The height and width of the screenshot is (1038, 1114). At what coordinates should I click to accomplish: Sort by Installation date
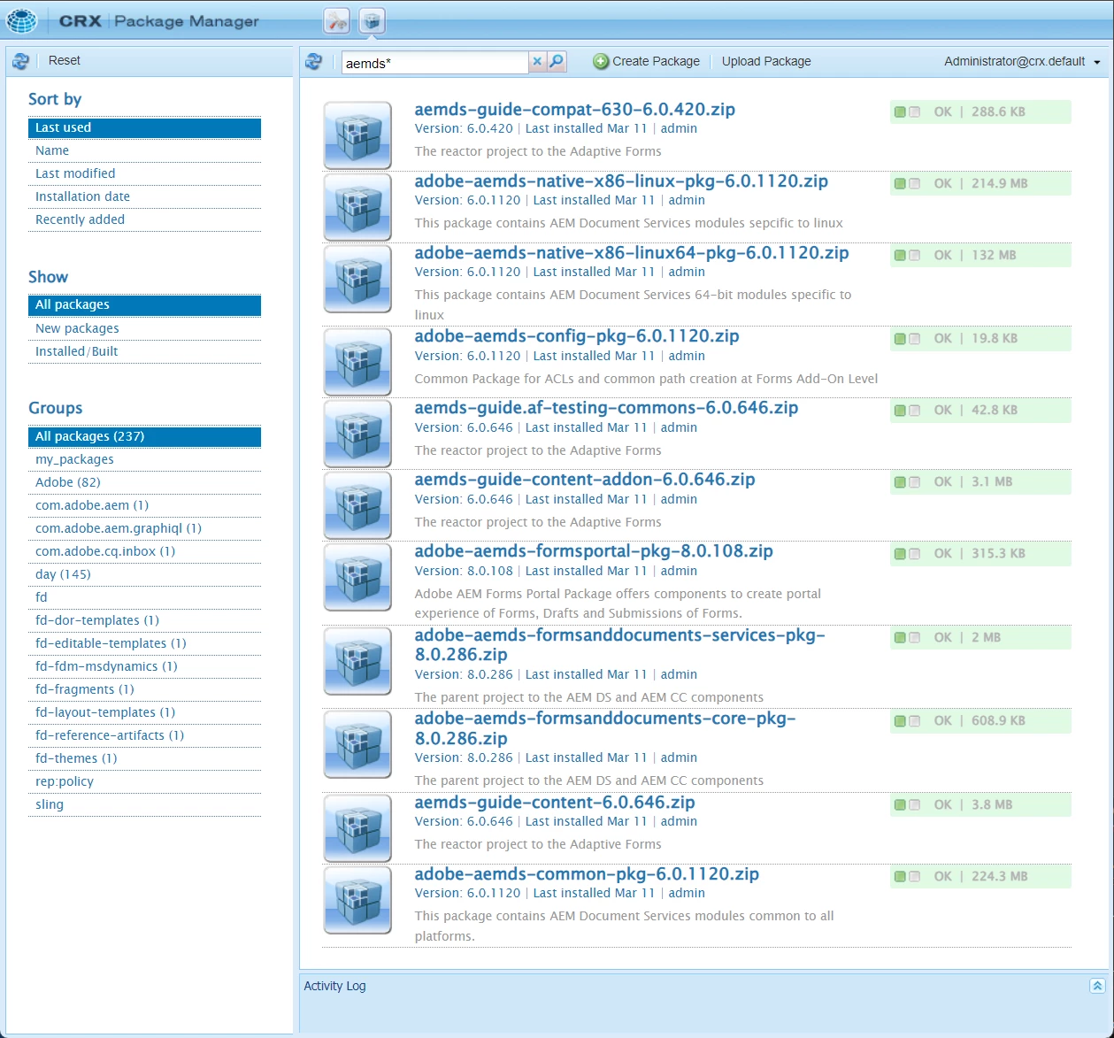144,196
